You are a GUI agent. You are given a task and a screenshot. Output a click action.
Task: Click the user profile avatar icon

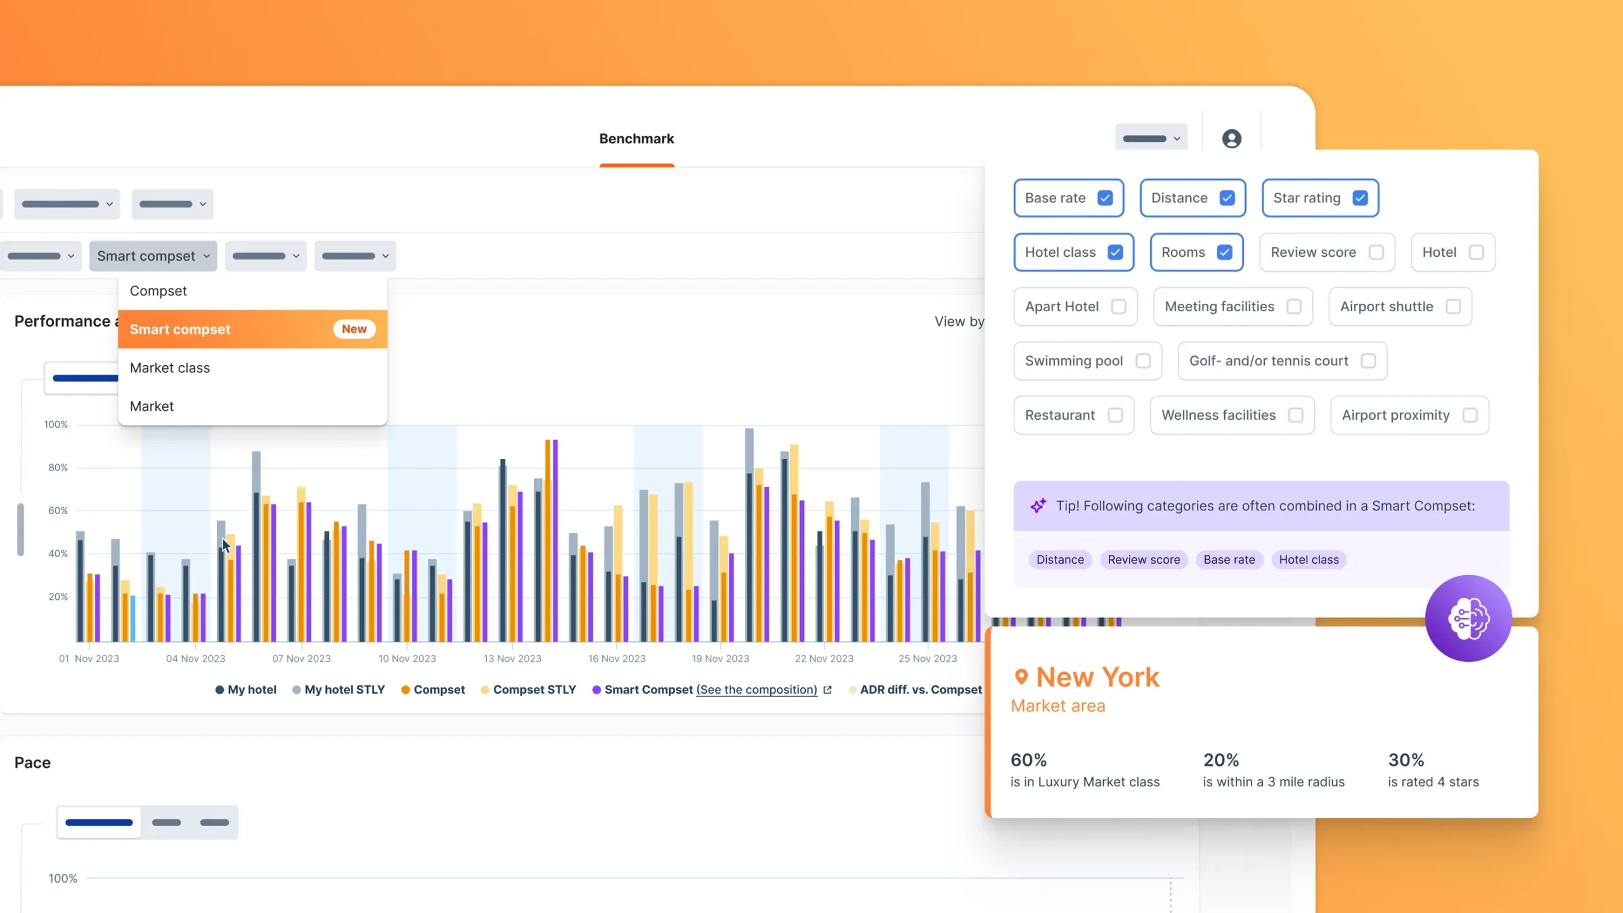coord(1231,139)
